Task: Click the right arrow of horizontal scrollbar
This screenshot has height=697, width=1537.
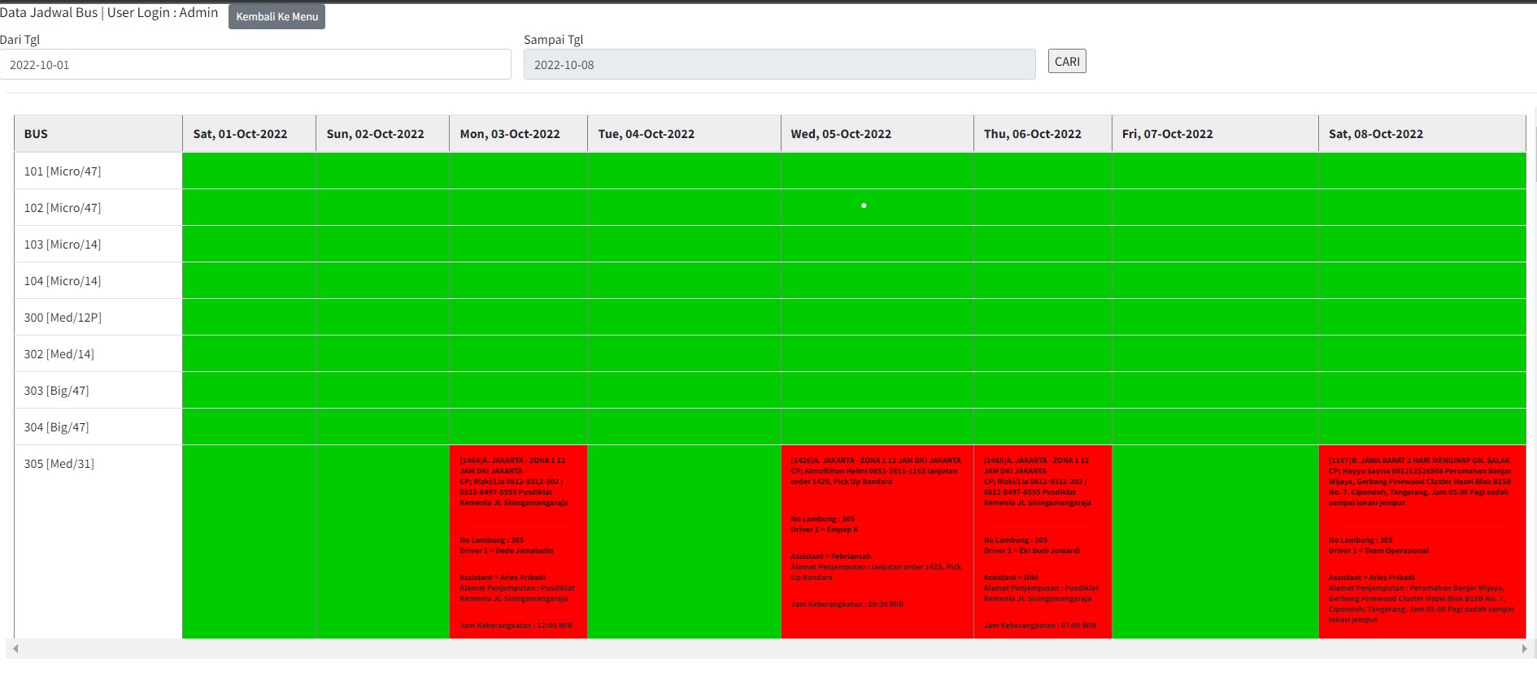Action: (1524, 648)
